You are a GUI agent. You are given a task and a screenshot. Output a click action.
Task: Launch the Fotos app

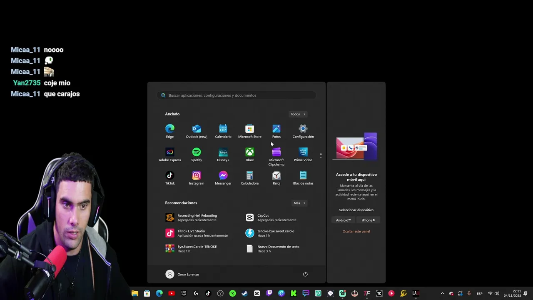click(276, 131)
